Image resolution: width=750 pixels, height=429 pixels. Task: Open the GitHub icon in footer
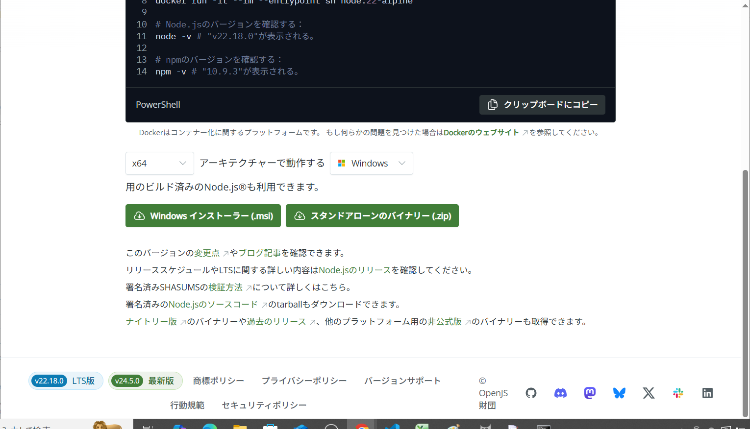coord(531,393)
